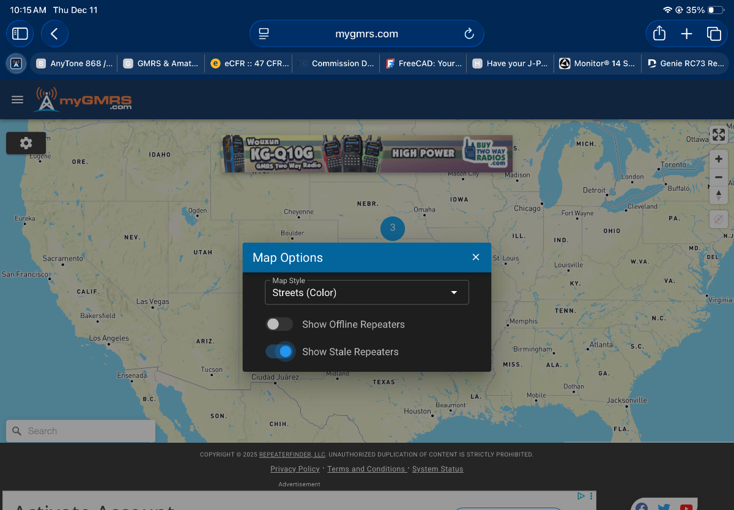Expand the Map Style dropdown
Image resolution: width=734 pixels, height=510 pixels.
tap(367, 292)
